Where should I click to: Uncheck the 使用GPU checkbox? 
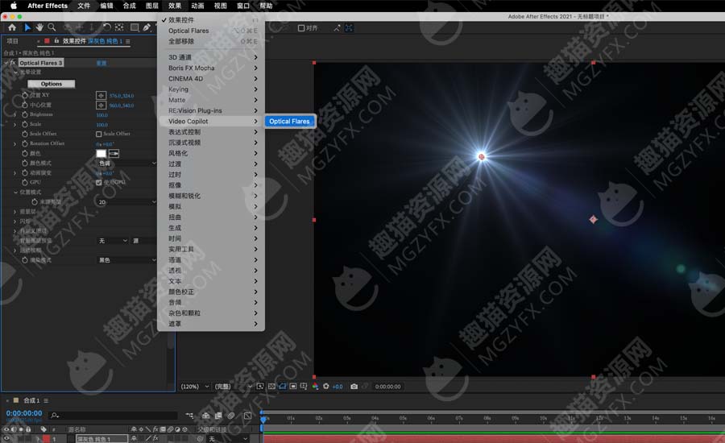tap(98, 183)
